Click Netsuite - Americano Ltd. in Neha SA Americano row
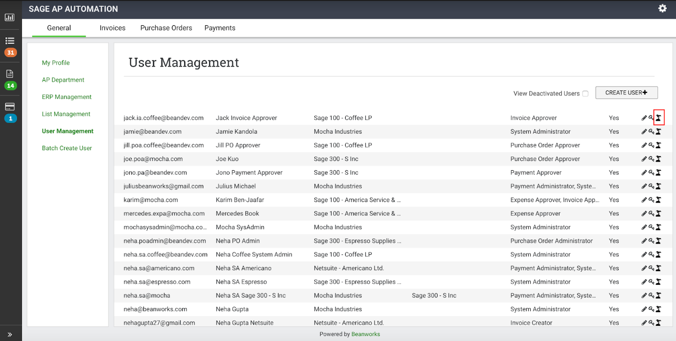Image resolution: width=676 pixels, height=341 pixels. 349,268
